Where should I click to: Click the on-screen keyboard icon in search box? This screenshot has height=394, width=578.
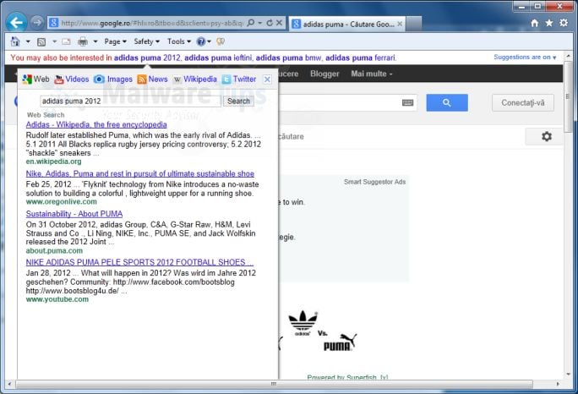(407, 102)
